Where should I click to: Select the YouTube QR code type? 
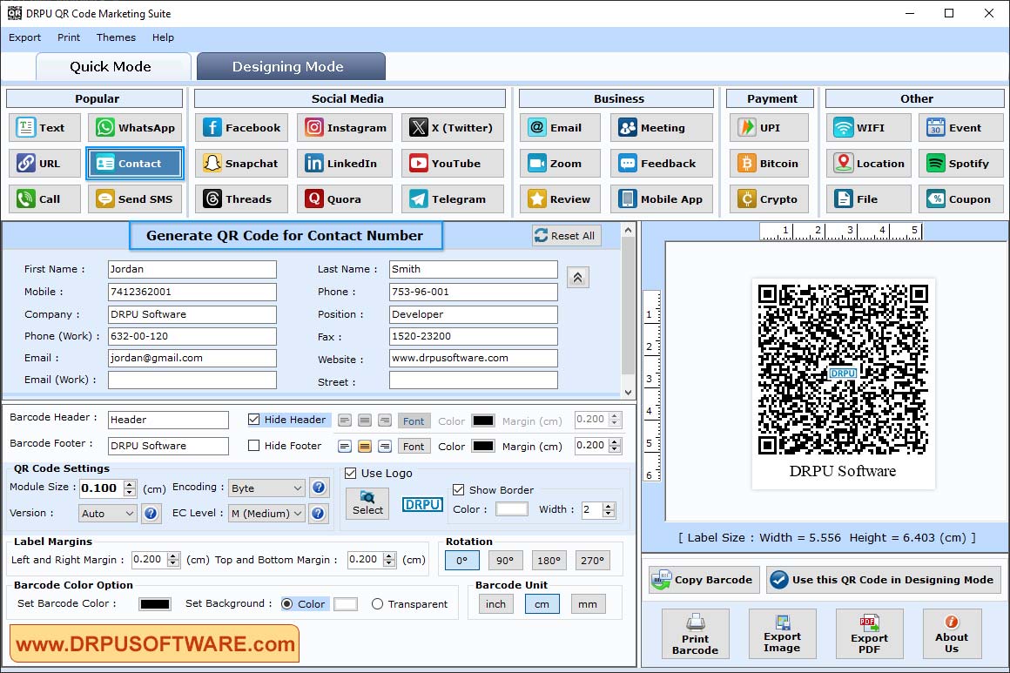click(x=452, y=164)
